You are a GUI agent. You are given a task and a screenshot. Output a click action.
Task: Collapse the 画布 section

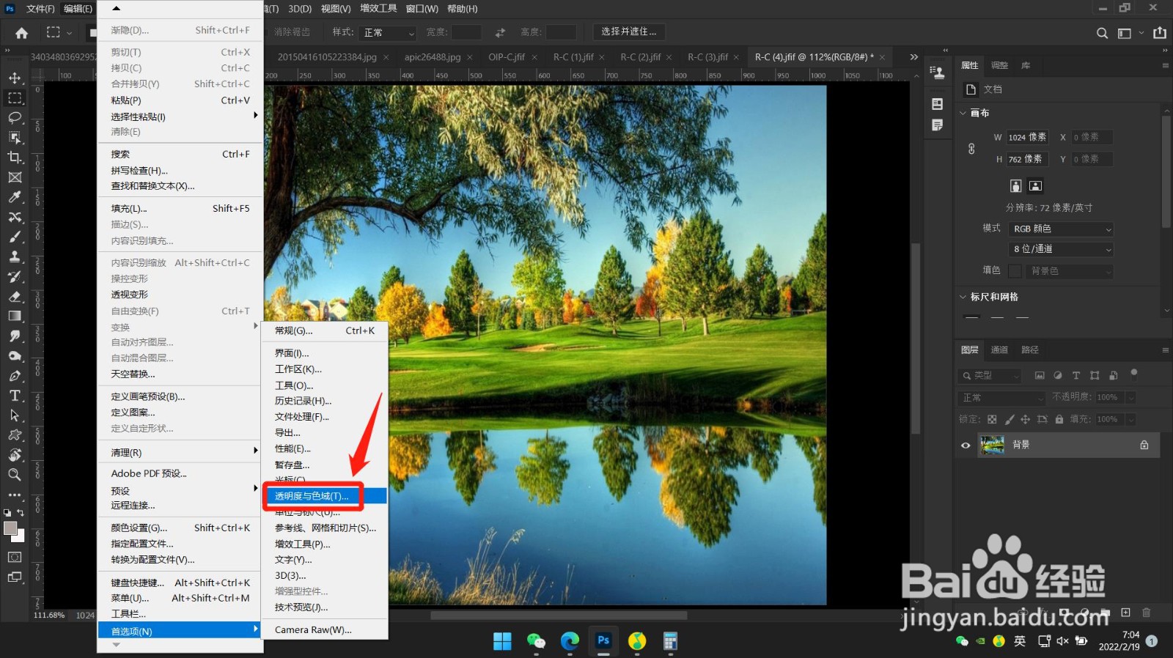point(963,113)
